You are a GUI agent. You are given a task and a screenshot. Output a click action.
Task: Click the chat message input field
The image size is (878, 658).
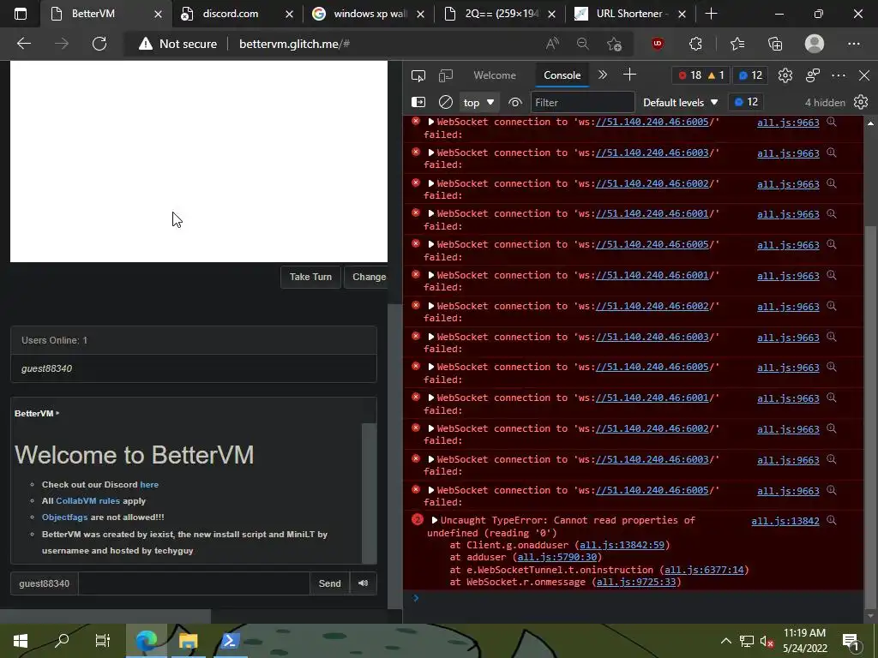coord(194,583)
